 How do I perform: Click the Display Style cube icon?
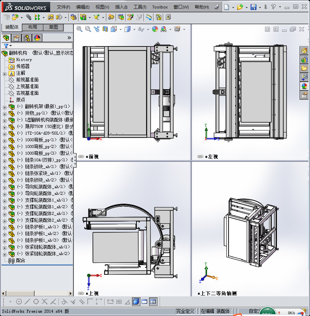[x=127, y=29]
